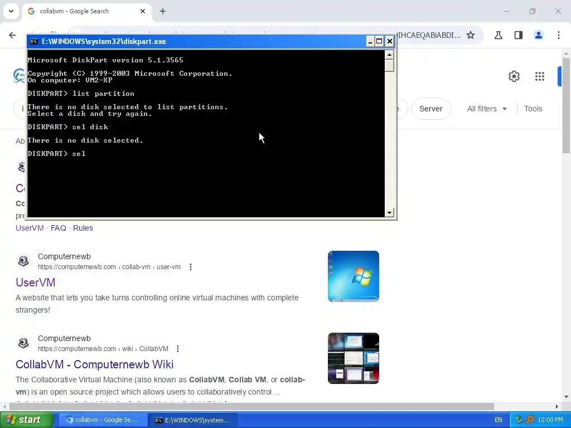
Task: Click the horizontal scrollbar of the page
Action: [251, 406]
